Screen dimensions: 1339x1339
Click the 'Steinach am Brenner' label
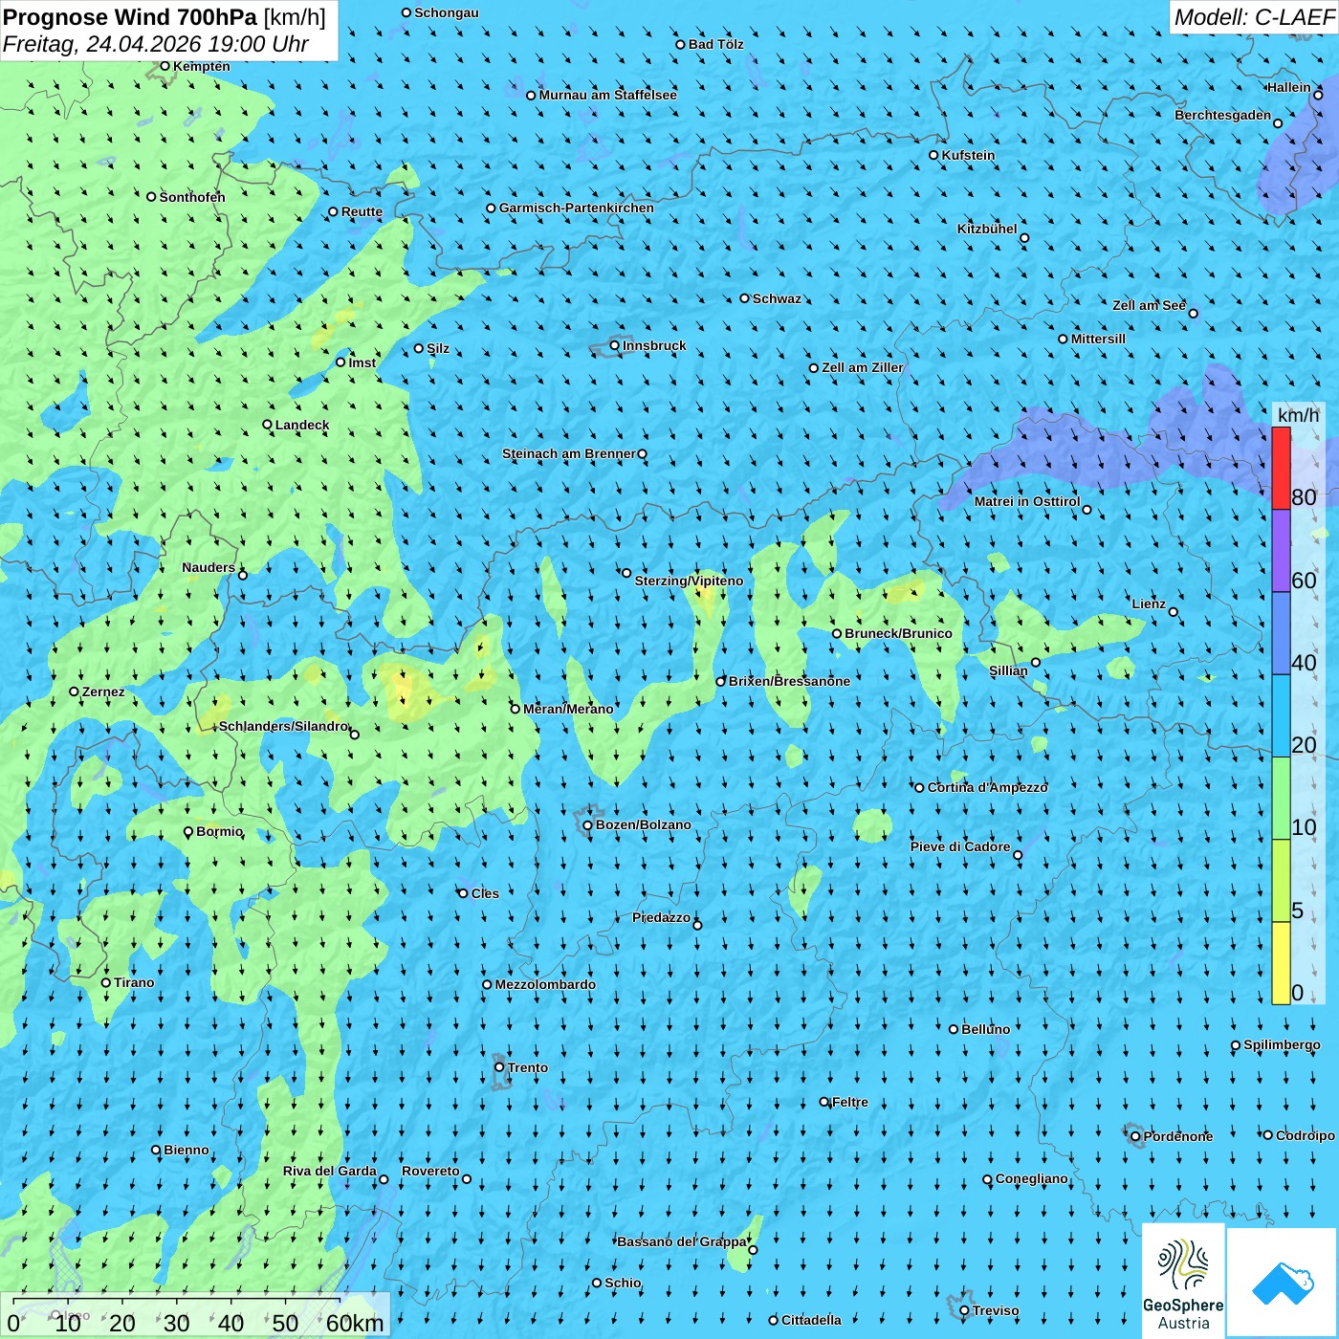[x=569, y=453]
